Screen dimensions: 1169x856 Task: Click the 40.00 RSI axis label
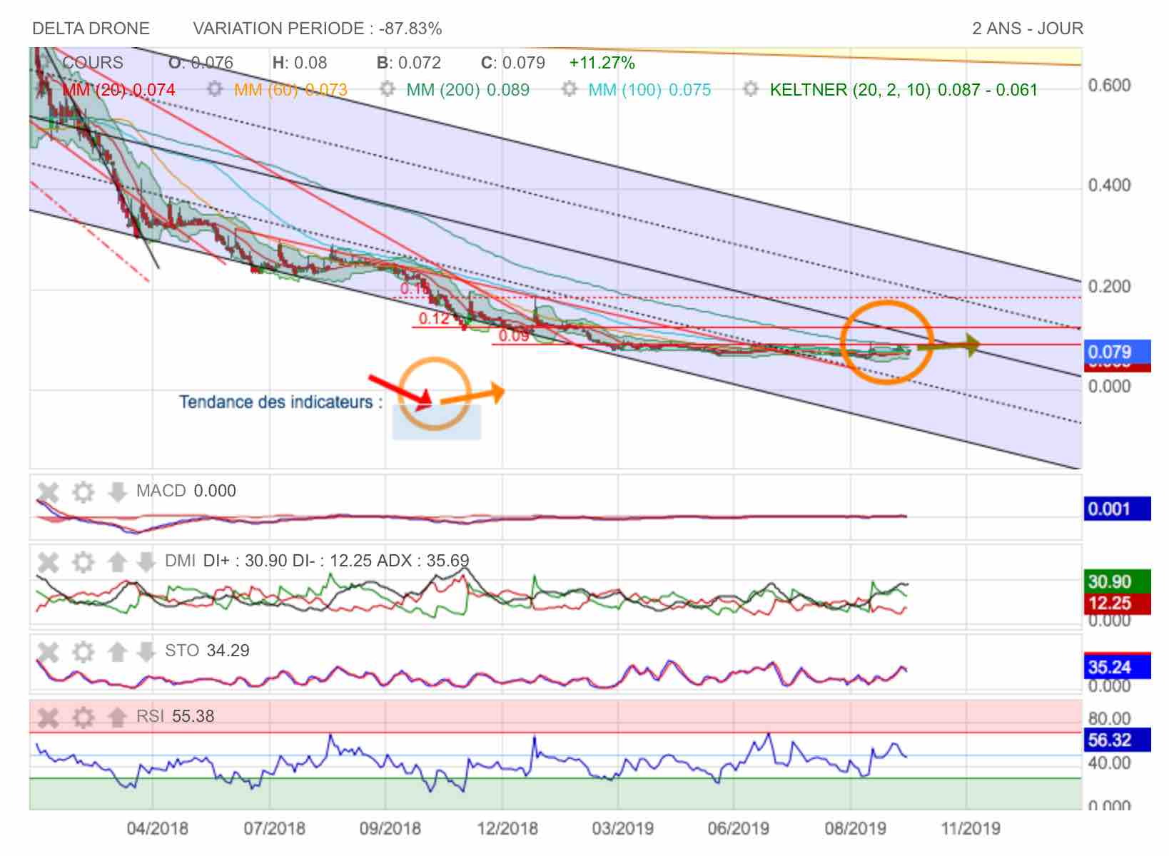[x=1109, y=763]
